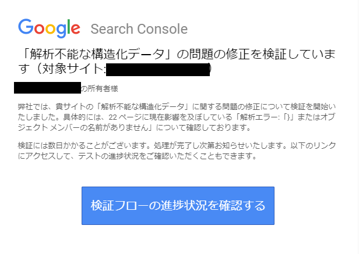The width and height of the screenshot is (359, 254).
Task: Click heading 「解析不能な構造化データ」の問題の修正を検証しています
Action: 177,62
